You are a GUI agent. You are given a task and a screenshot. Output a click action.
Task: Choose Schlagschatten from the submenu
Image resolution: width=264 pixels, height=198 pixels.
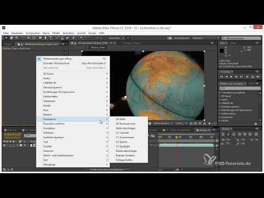click(x=129, y=160)
